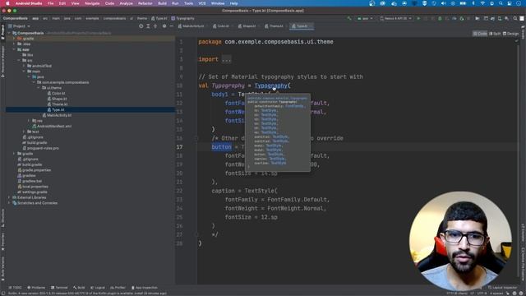Image resolution: width=526 pixels, height=296 pixels.
Task: Select MainActivity.kt in project tree
Action: [x=57, y=115]
